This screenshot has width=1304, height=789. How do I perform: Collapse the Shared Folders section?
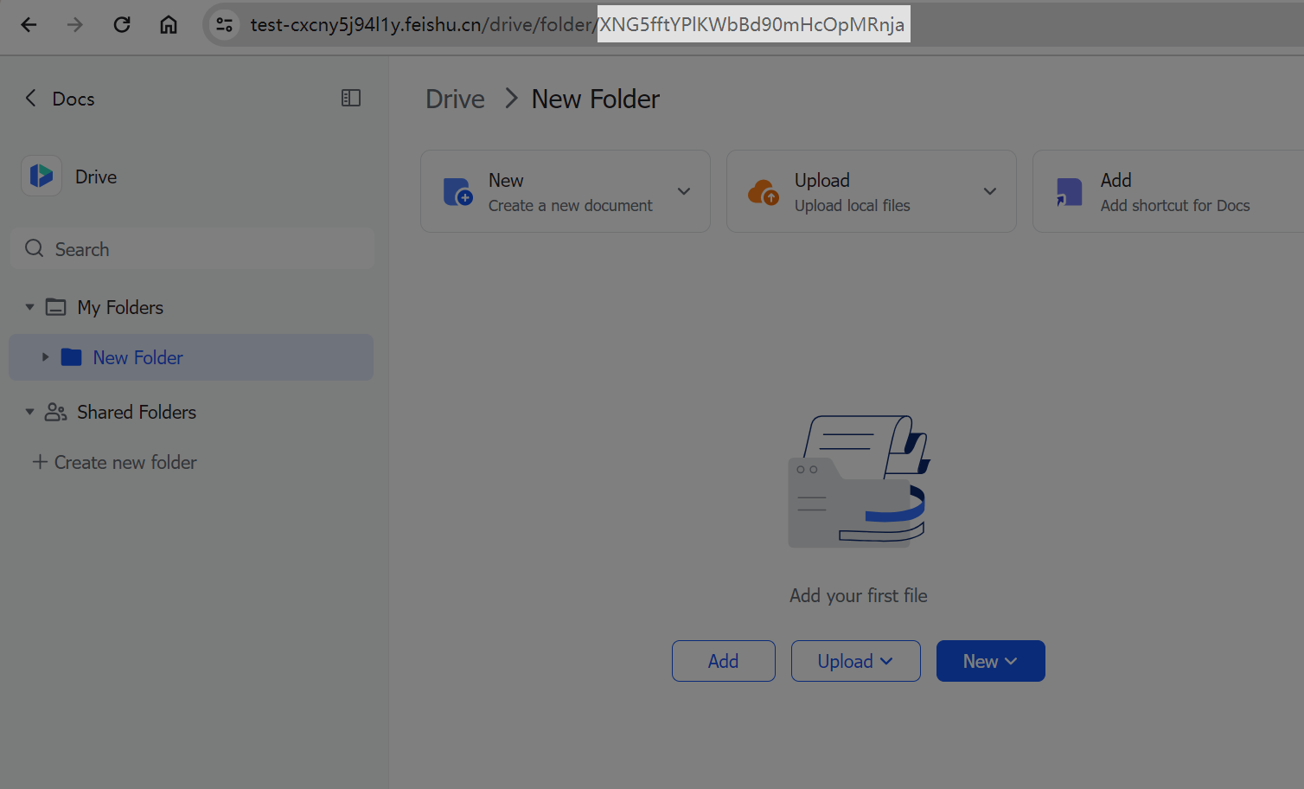click(29, 412)
